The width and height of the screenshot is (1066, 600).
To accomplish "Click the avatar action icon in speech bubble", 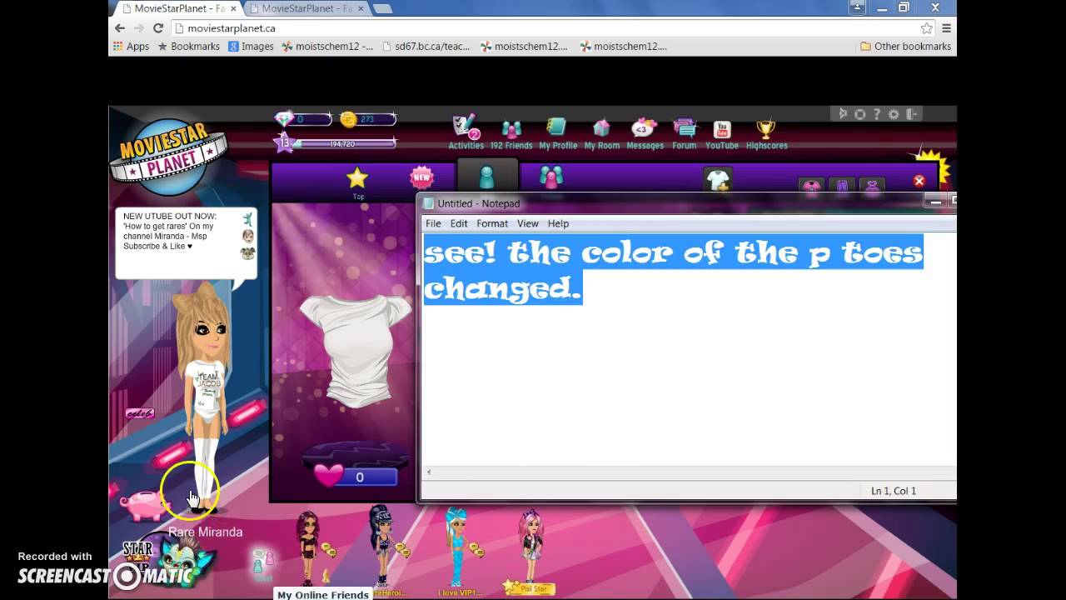I will (x=247, y=219).
